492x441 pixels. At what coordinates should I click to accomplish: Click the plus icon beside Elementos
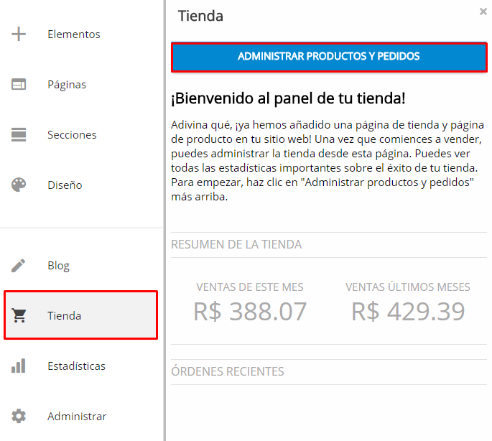click(19, 34)
